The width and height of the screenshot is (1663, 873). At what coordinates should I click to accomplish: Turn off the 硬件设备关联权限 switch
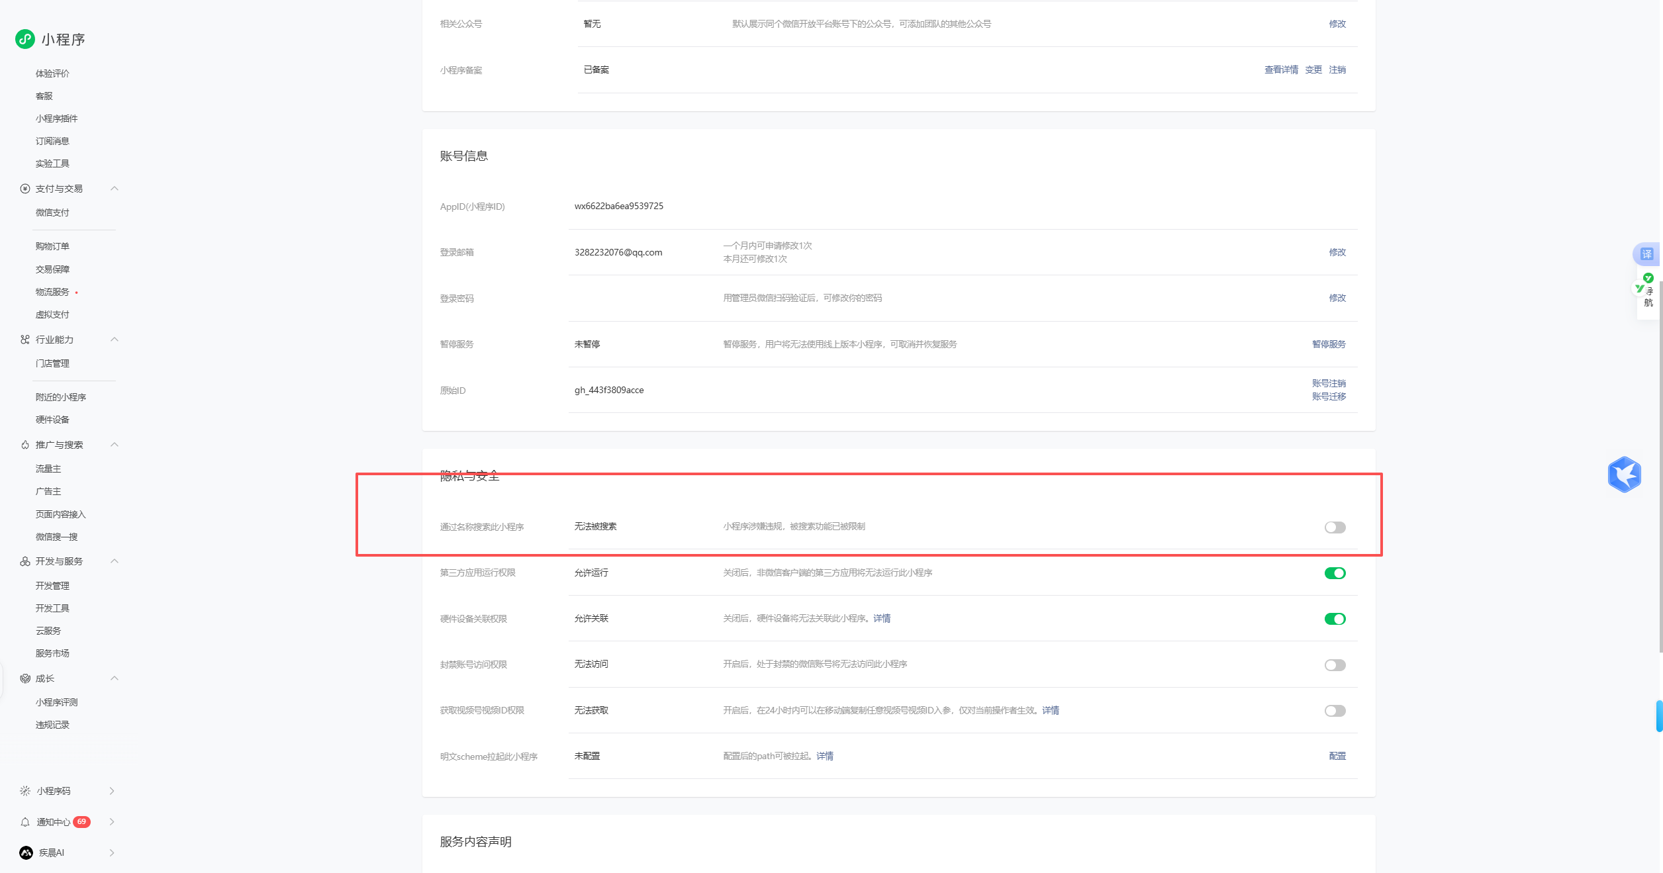coord(1335,619)
